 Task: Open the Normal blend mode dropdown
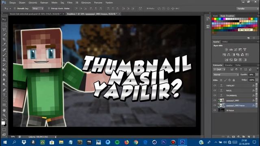226,75
